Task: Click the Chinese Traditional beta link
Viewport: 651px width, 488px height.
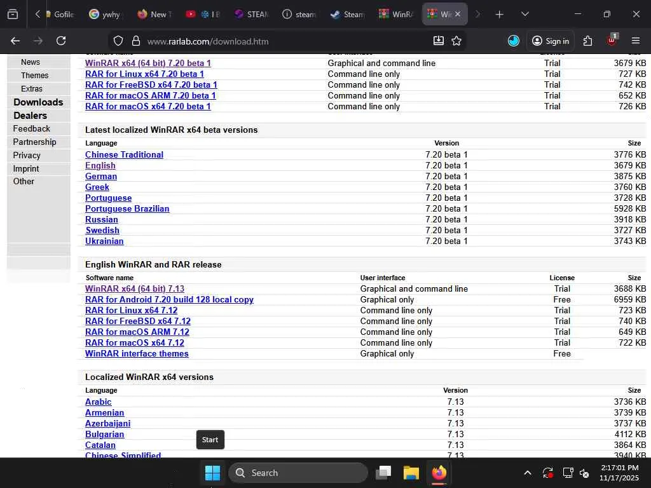Action: [124, 155]
